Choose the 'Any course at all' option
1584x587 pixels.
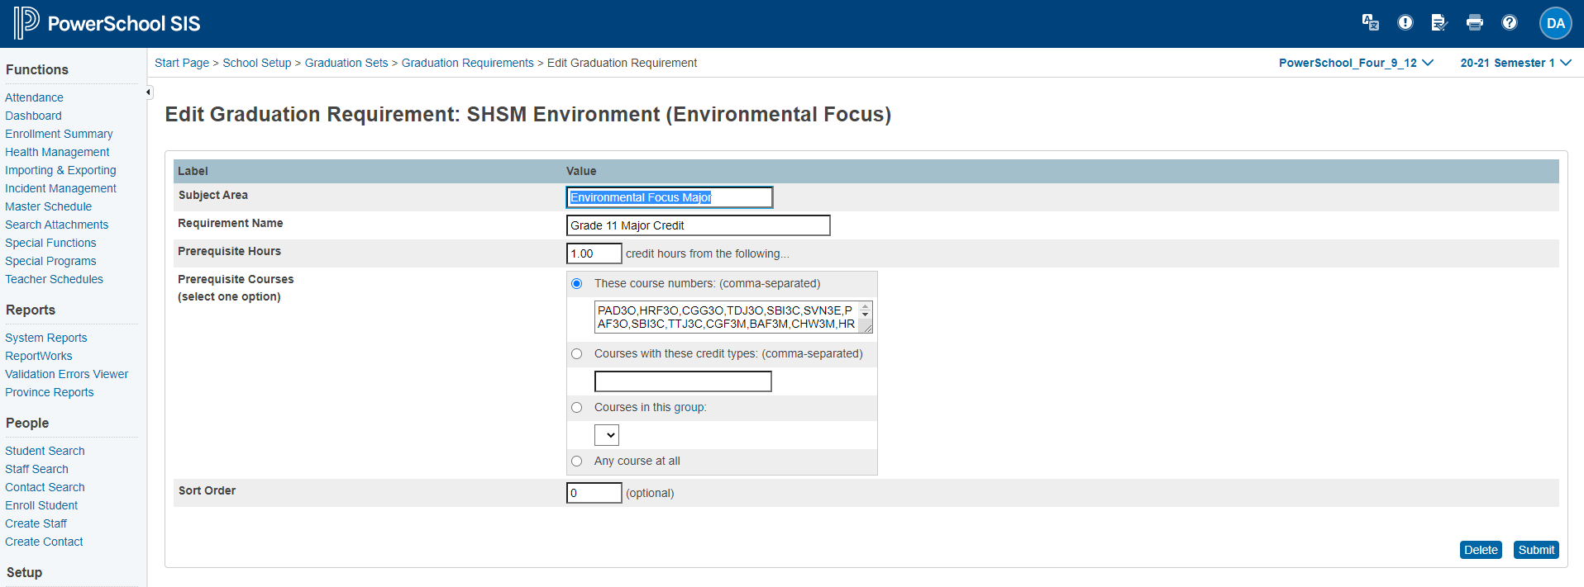[x=577, y=462]
